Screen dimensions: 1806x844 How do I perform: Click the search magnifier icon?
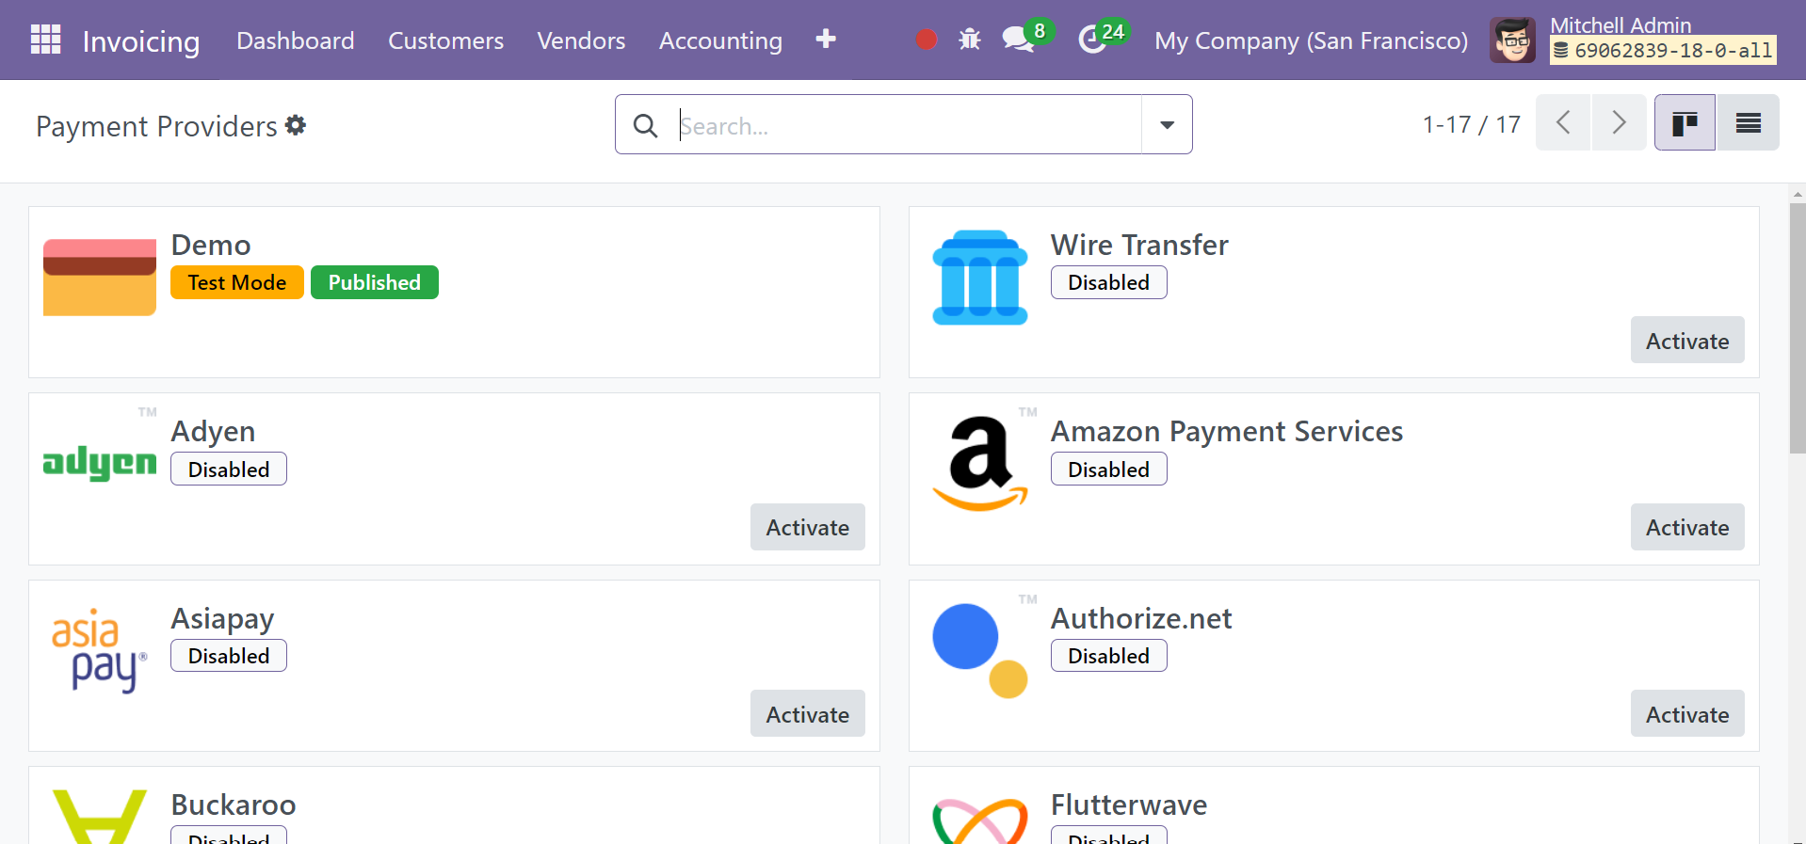click(645, 125)
